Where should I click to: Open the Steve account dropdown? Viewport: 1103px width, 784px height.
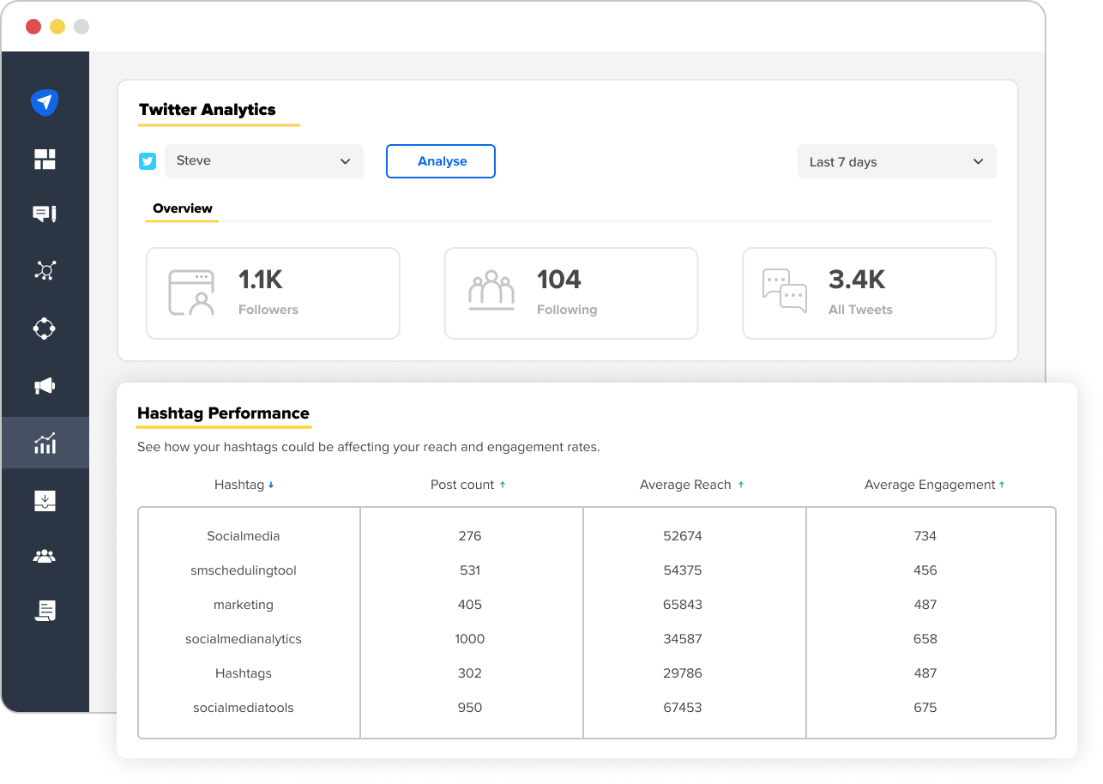coord(264,161)
